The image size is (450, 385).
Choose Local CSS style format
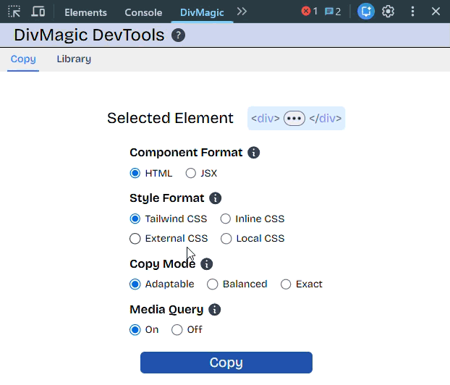226,239
